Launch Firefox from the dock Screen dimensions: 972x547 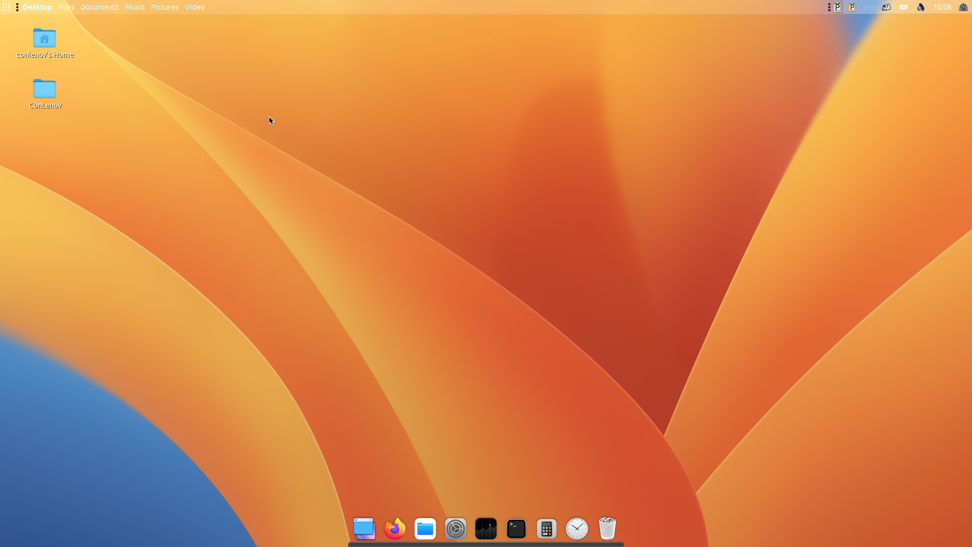click(x=395, y=529)
